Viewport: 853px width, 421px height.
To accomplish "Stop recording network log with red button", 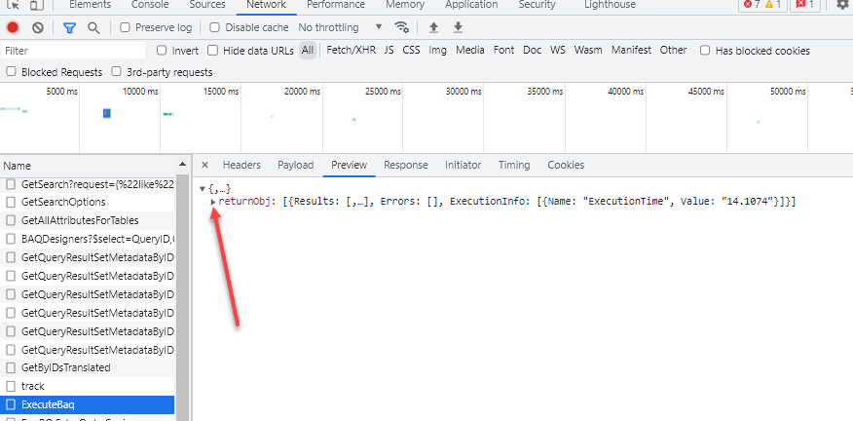I will 13,27.
